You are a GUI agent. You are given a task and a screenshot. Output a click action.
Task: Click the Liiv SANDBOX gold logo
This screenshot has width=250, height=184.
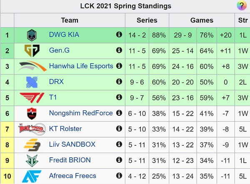(x=32, y=145)
